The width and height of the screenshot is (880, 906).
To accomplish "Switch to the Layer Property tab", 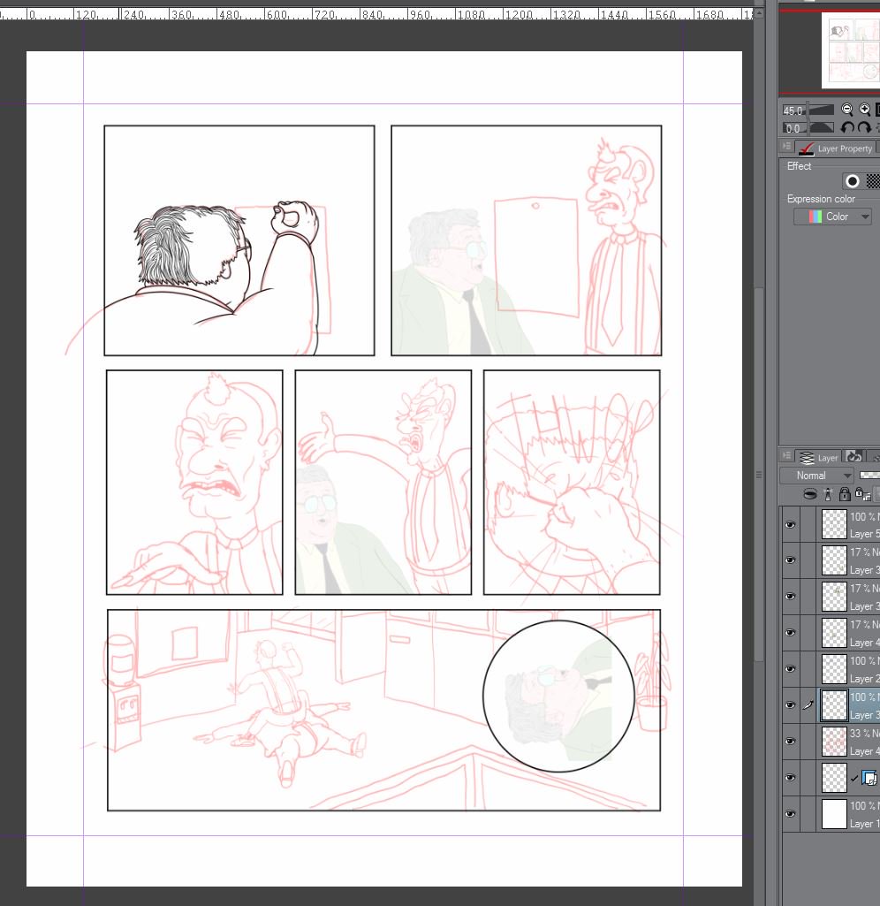I will point(836,148).
